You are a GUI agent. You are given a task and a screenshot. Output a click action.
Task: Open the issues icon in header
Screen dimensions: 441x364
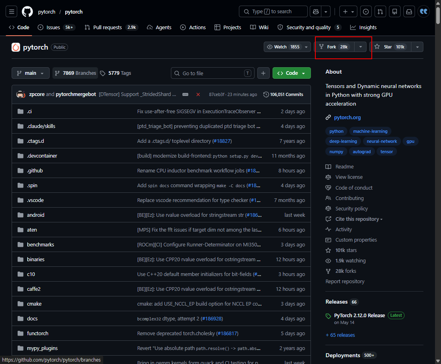366,12
